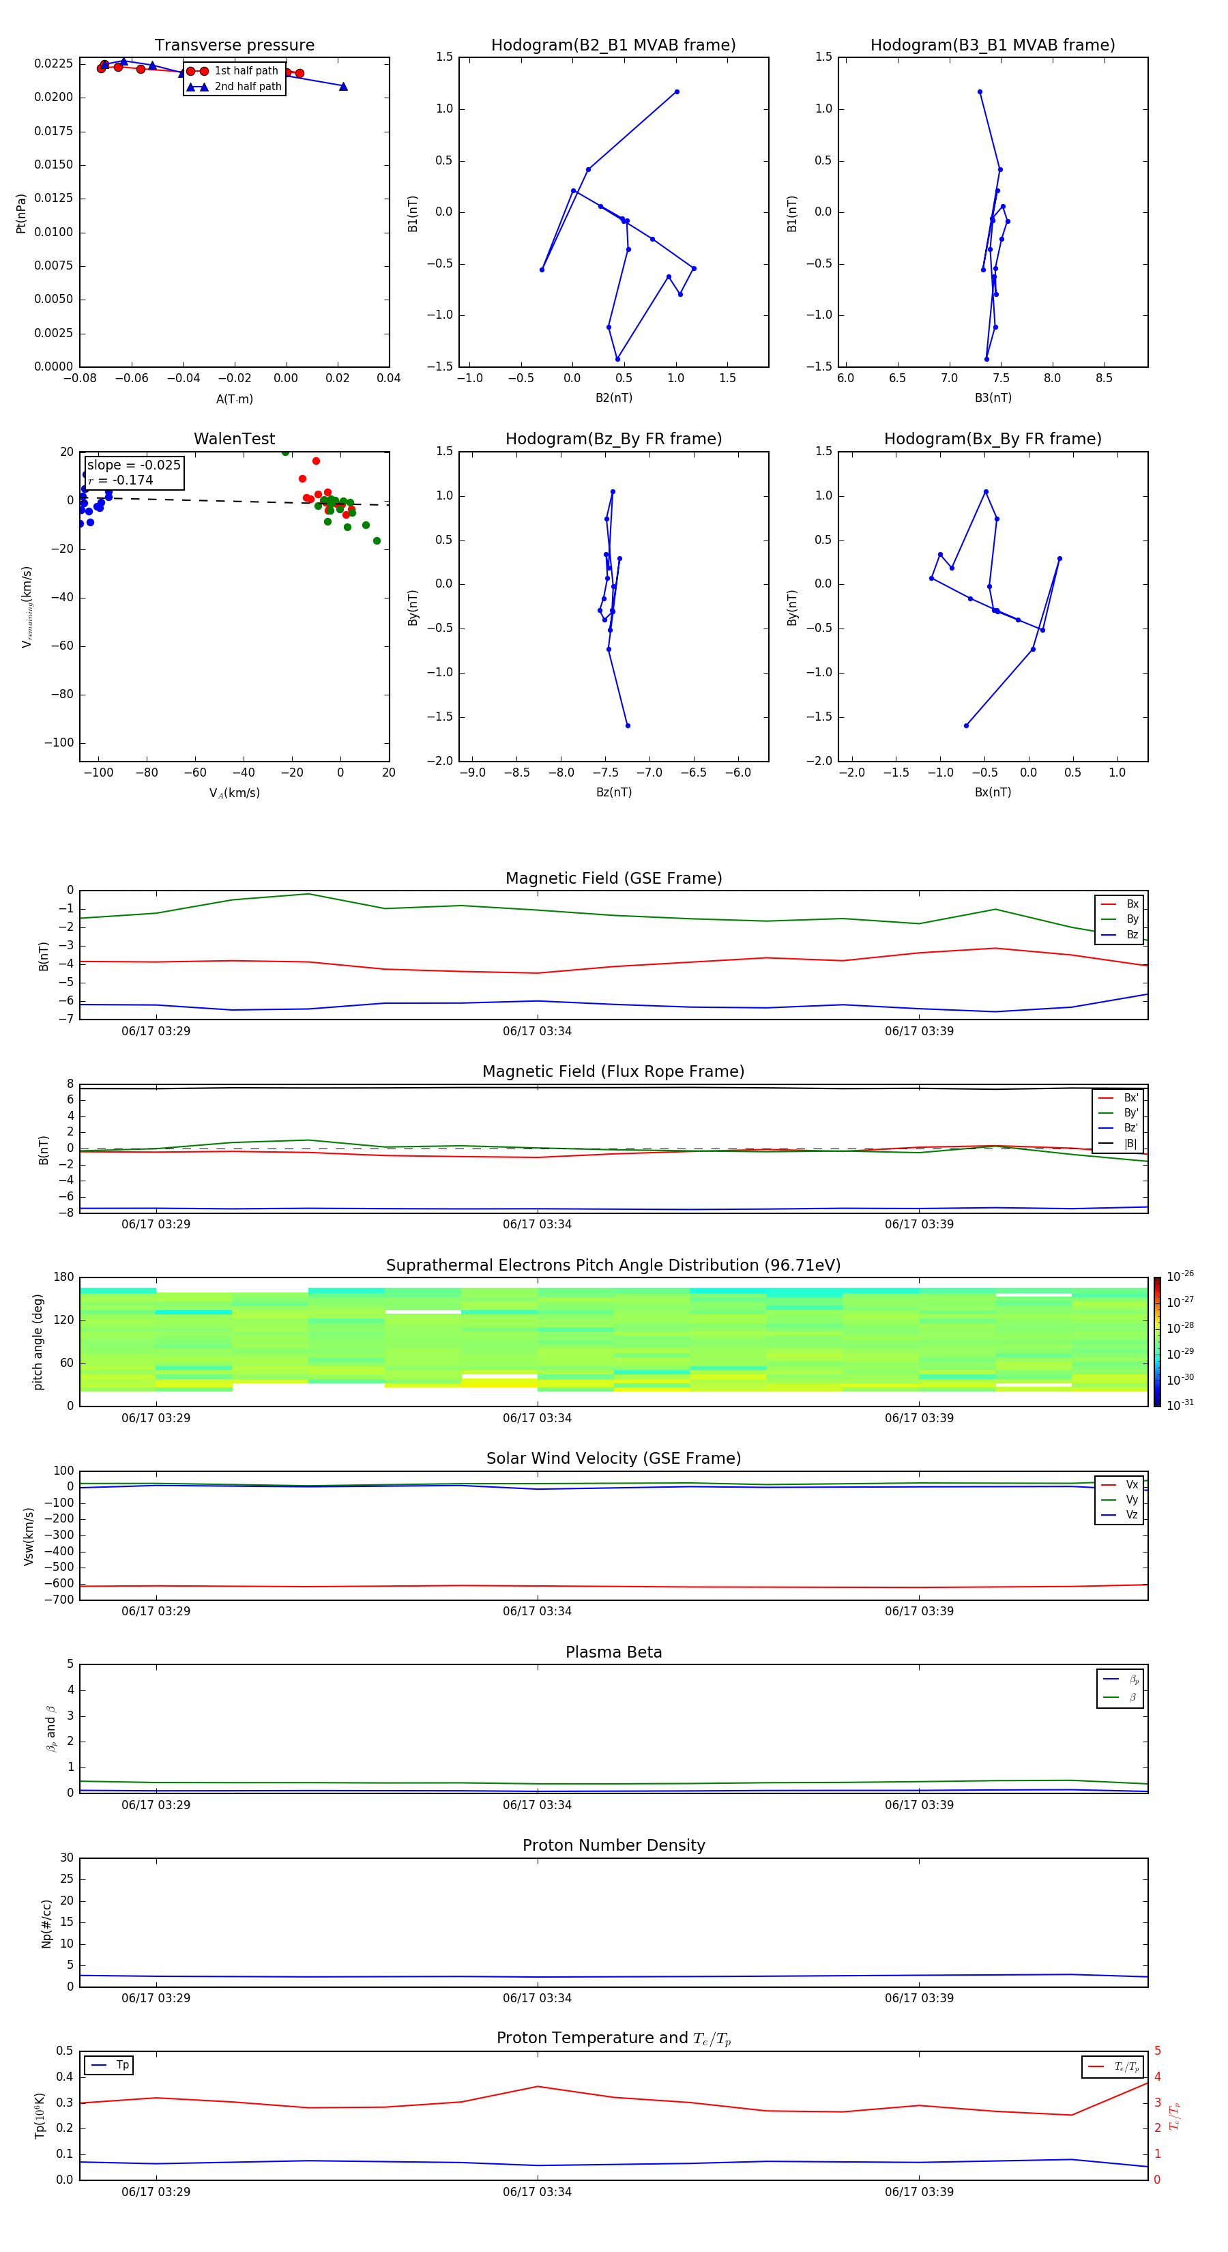The image size is (1228, 2252).
Task: Click the 'pitch angle (deg)' axis label
Action: (x=38, y=1342)
